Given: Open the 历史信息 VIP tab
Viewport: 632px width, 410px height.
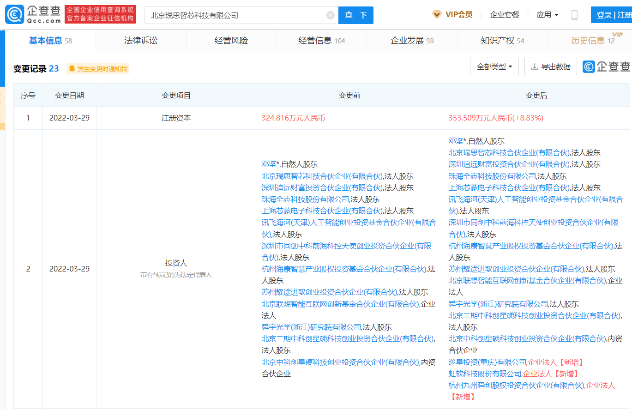Looking at the screenshot, I should coord(593,41).
